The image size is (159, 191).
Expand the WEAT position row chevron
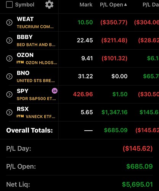10,23
